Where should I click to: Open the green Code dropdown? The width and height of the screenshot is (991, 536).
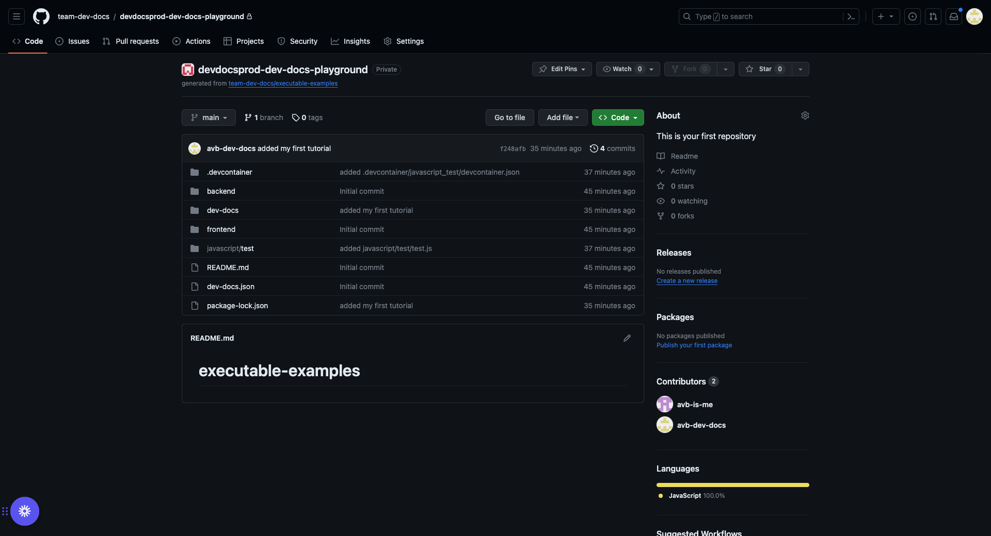pyautogui.click(x=618, y=118)
